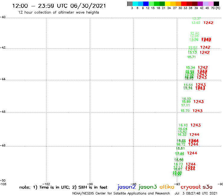Image resolution: width=223 pixels, height=196 pixels.
Task: Click wave height value 15.71
Action: pyautogui.click(x=191, y=57)
